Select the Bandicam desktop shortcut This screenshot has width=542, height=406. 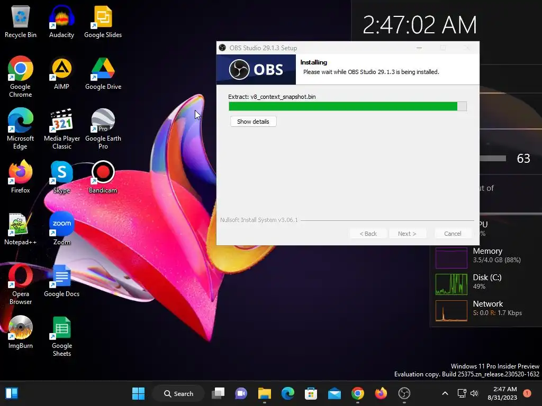103,177
